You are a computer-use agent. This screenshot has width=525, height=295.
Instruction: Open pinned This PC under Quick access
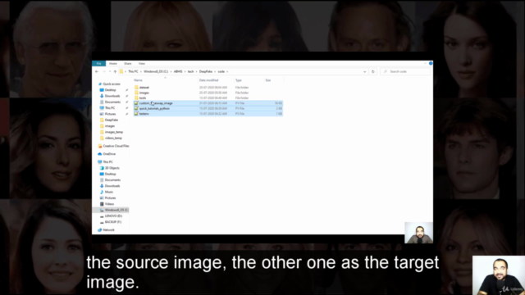110,108
